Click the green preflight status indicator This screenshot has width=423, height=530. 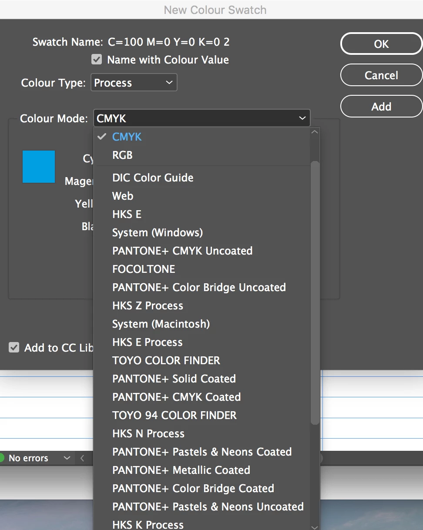(x=2, y=458)
